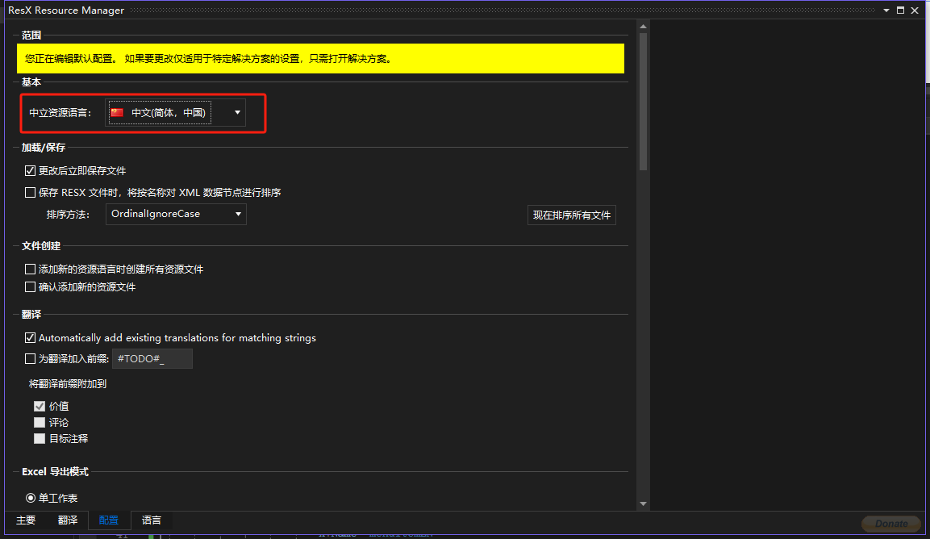Open the neutral resource language dropdown
Screen dimensions: 930x539
pyautogui.click(x=176, y=113)
